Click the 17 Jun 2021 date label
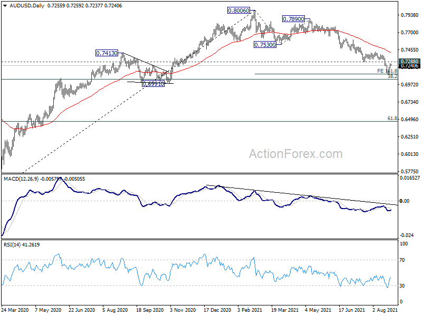422x316 pixels. tap(352, 310)
